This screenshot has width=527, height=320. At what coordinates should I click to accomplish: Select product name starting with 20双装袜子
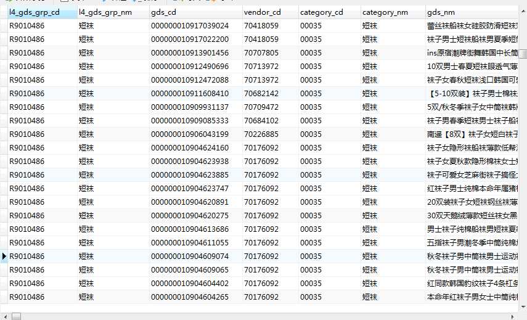(472, 202)
